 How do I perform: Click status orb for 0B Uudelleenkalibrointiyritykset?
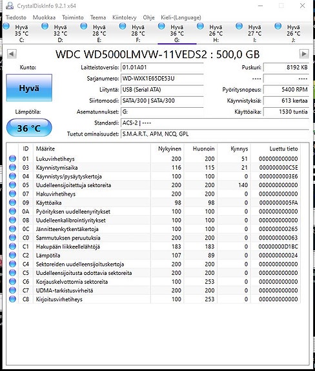point(12,220)
